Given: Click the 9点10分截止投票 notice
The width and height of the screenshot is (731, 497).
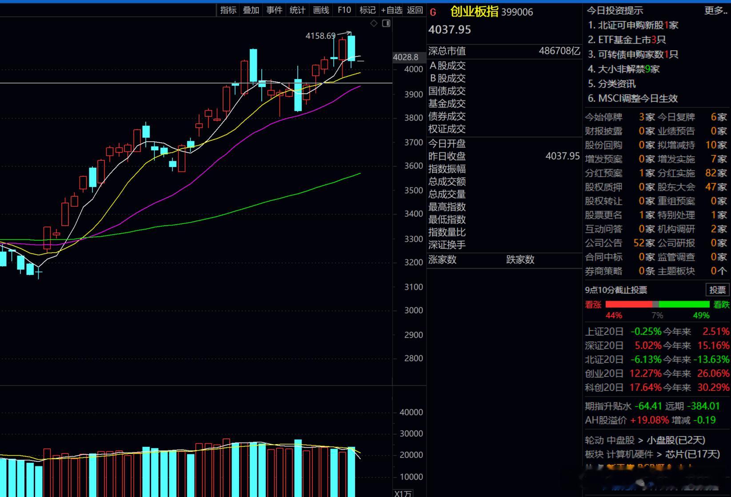Looking at the screenshot, I should 616,290.
